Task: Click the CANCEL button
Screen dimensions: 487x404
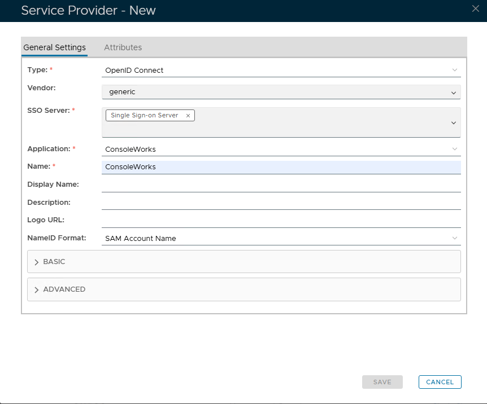Action: (440, 382)
